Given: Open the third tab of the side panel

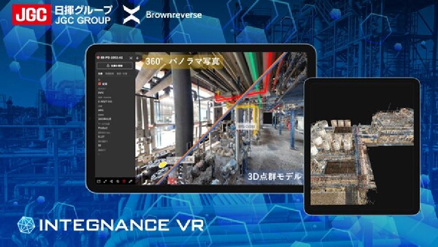Looking at the screenshot, I should 122,74.
